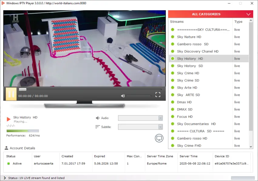Viewport: 258px width, 181px height.
Task: Click green status dot for Sky Nature HD
Action: point(173,37)
